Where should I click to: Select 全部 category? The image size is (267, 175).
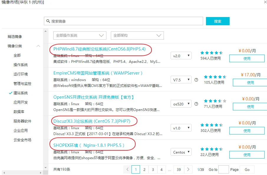(17, 55)
